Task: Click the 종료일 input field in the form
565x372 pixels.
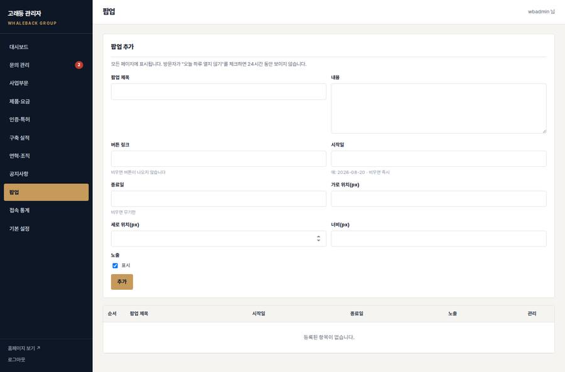Action: pos(218,199)
